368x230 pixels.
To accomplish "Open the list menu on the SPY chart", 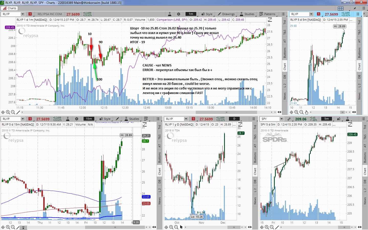I will click(x=363, y=119).
